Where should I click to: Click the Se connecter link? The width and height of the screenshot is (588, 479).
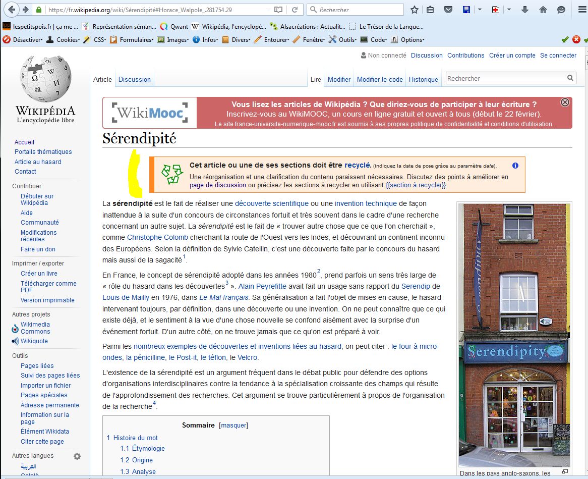558,56
